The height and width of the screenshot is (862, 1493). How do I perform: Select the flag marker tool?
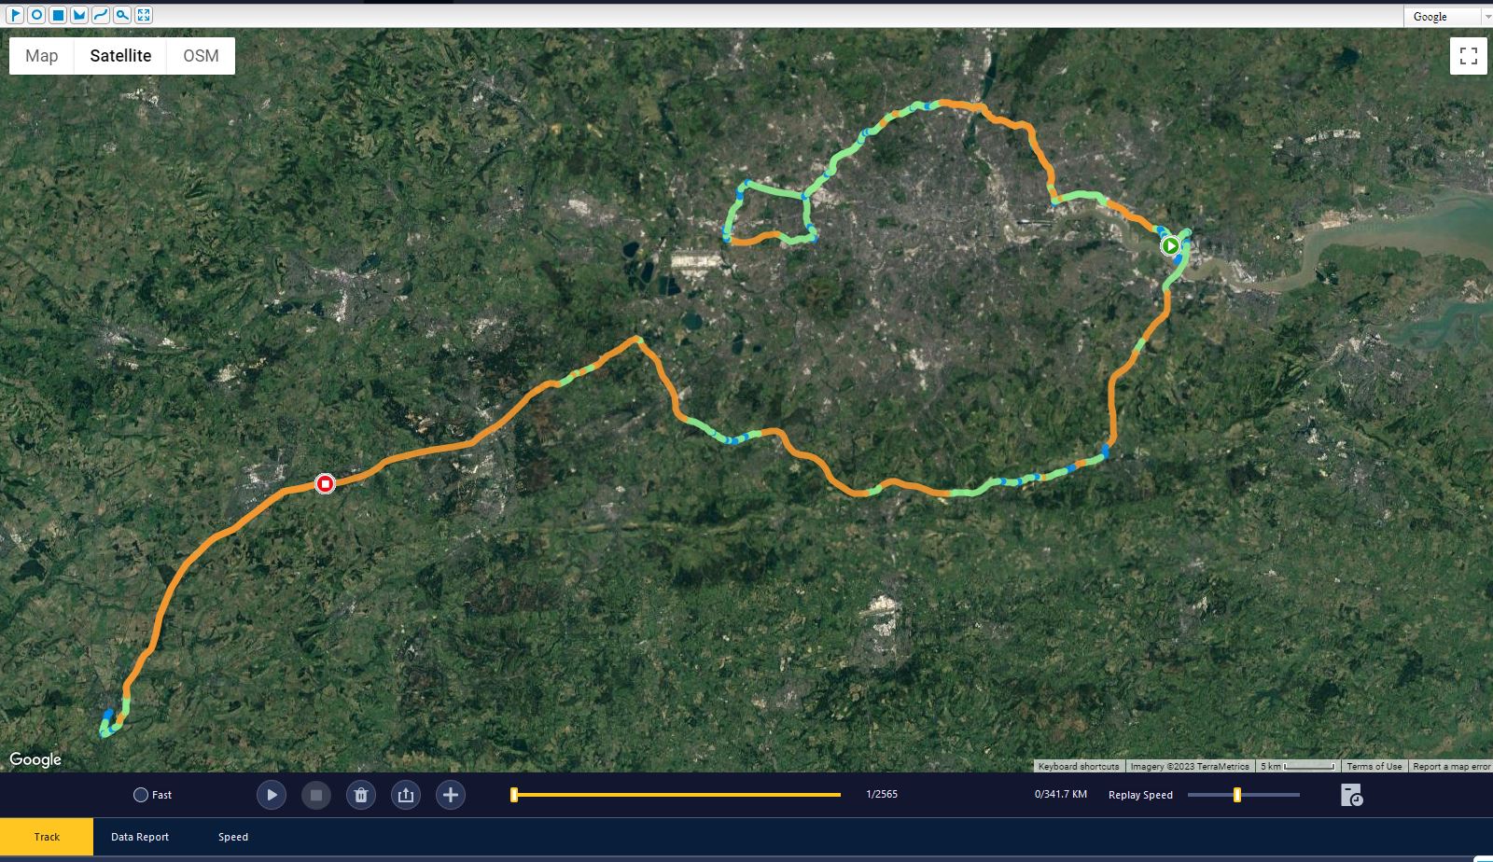(15, 15)
